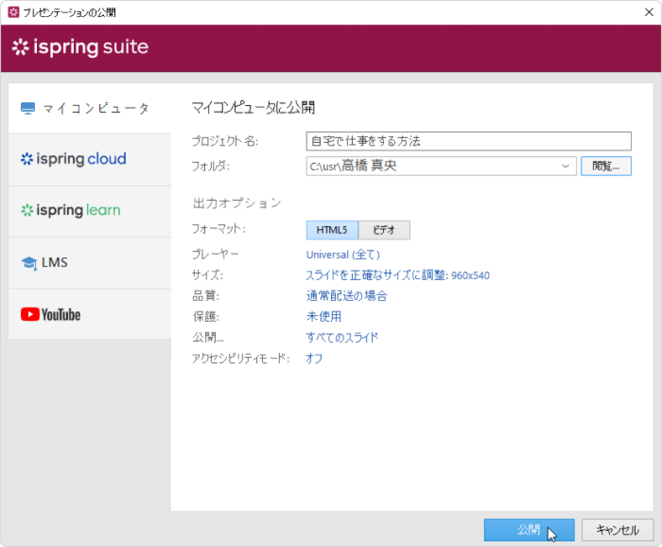Image resolution: width=662 pixels, height=547 pixels.
Task: Open the Universal (全て) player link
Action: [x=343, y=255]
